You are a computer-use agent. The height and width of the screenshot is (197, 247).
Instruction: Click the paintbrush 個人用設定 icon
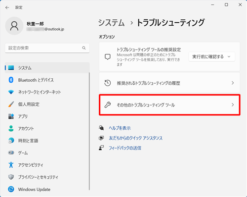pos(11,104)
